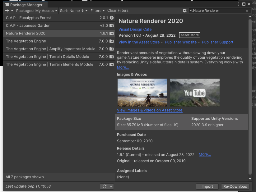Click the search magnifier icon
This screenshot has width=256, height=192.
tap(191, 11)
